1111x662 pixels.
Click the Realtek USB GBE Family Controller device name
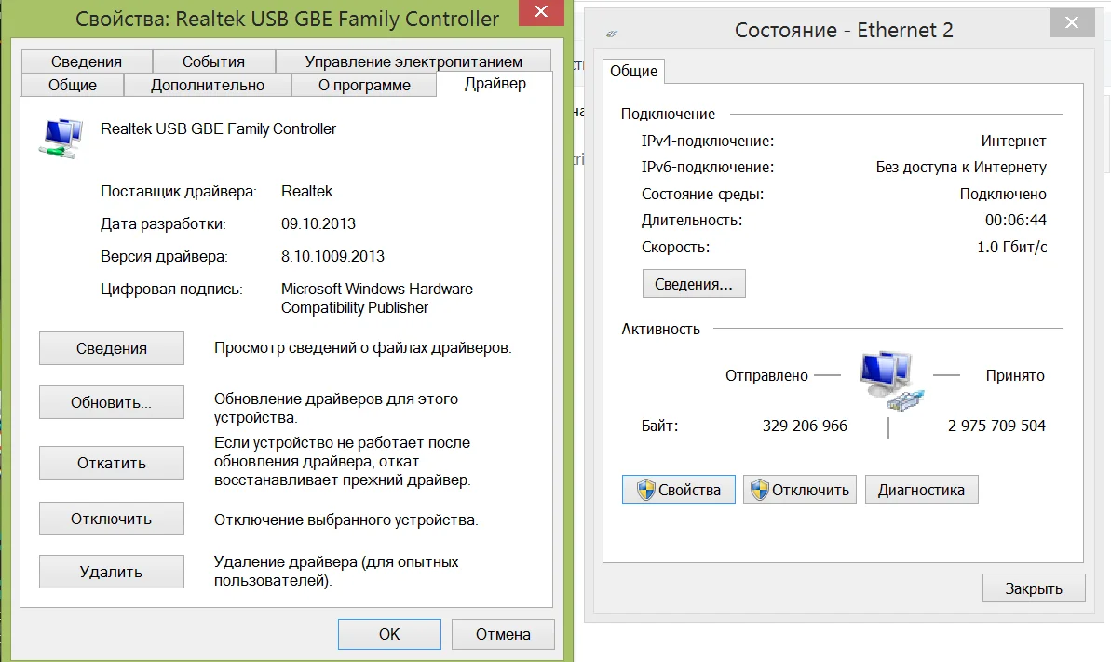pyautogui.click(x=218, y=128)
